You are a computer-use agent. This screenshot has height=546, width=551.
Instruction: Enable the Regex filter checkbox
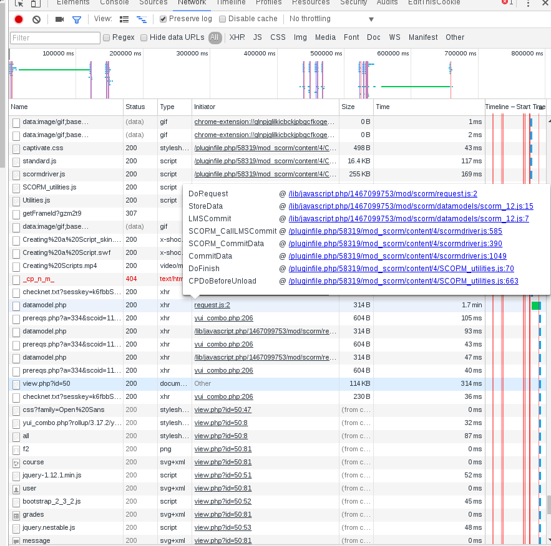point(107,37)
